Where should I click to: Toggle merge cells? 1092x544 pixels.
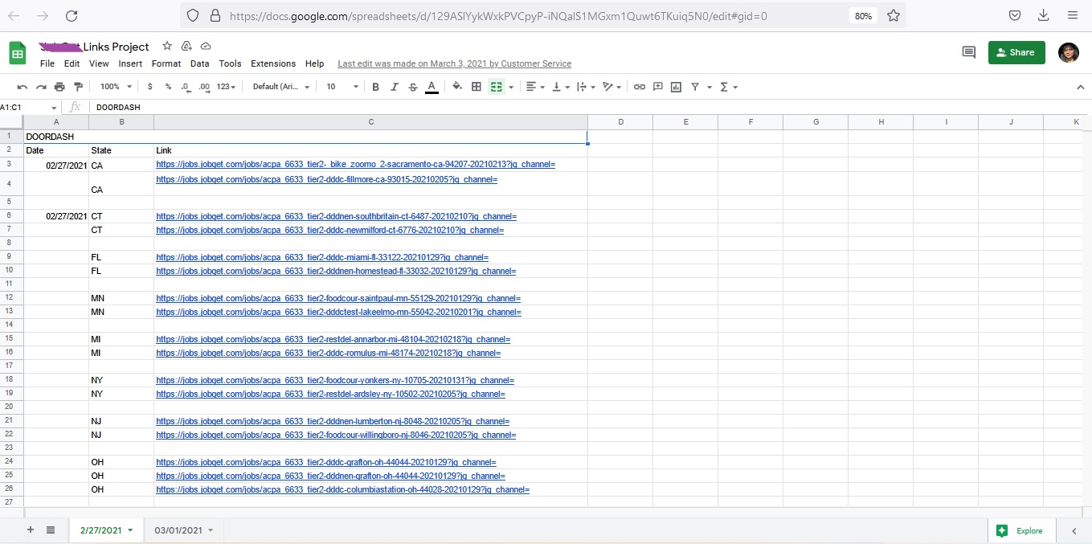pos(497,87)
